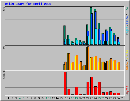
Task: Select day 27 on the x-axis
Action: [x=107, y=98]
